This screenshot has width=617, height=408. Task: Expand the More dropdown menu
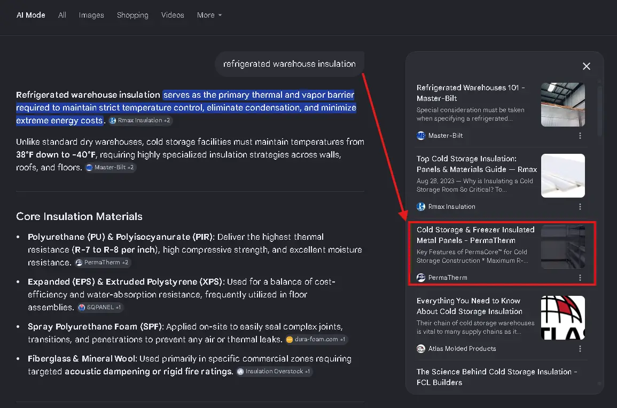[209, 15]
